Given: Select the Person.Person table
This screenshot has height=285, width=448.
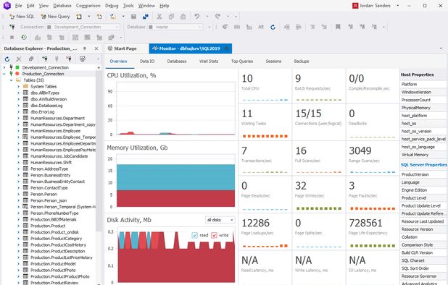Looking at the screenshot, I should click(43, 194).
